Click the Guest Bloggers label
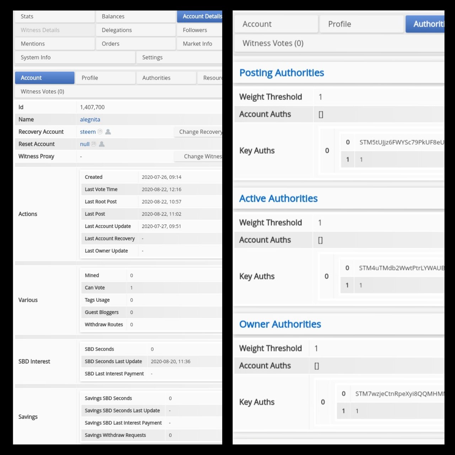This screenshot has width=455, height=455. click(x=102, y=312)
